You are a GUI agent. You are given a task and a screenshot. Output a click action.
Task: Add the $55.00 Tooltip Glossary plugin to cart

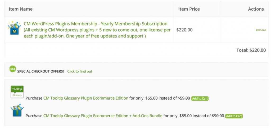coord(200,98)
